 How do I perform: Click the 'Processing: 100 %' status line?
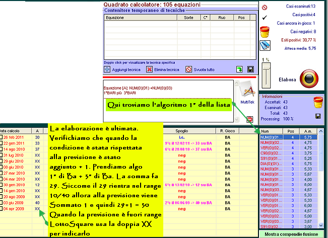(x=277, y=119)
